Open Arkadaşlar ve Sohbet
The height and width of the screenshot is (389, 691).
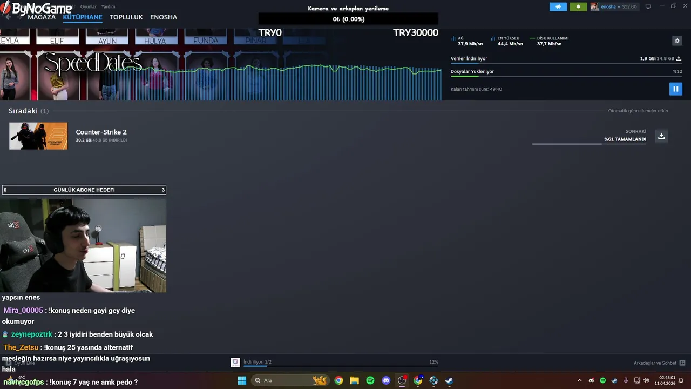pyautogui.click(x=655, y=363)
